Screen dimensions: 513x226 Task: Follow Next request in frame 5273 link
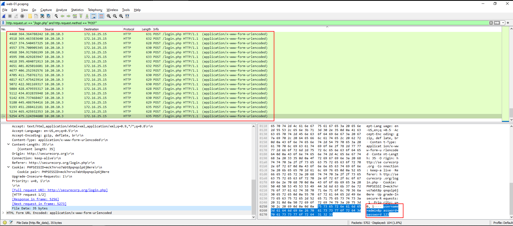[x=39, y=204]
